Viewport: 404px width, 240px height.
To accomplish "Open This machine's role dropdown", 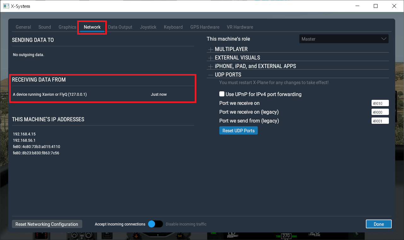I will (343, 39).
